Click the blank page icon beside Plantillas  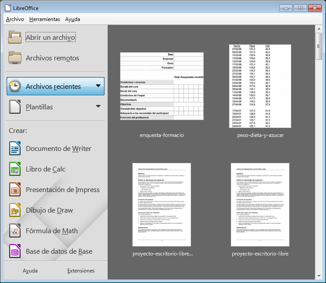coord(15,107)
